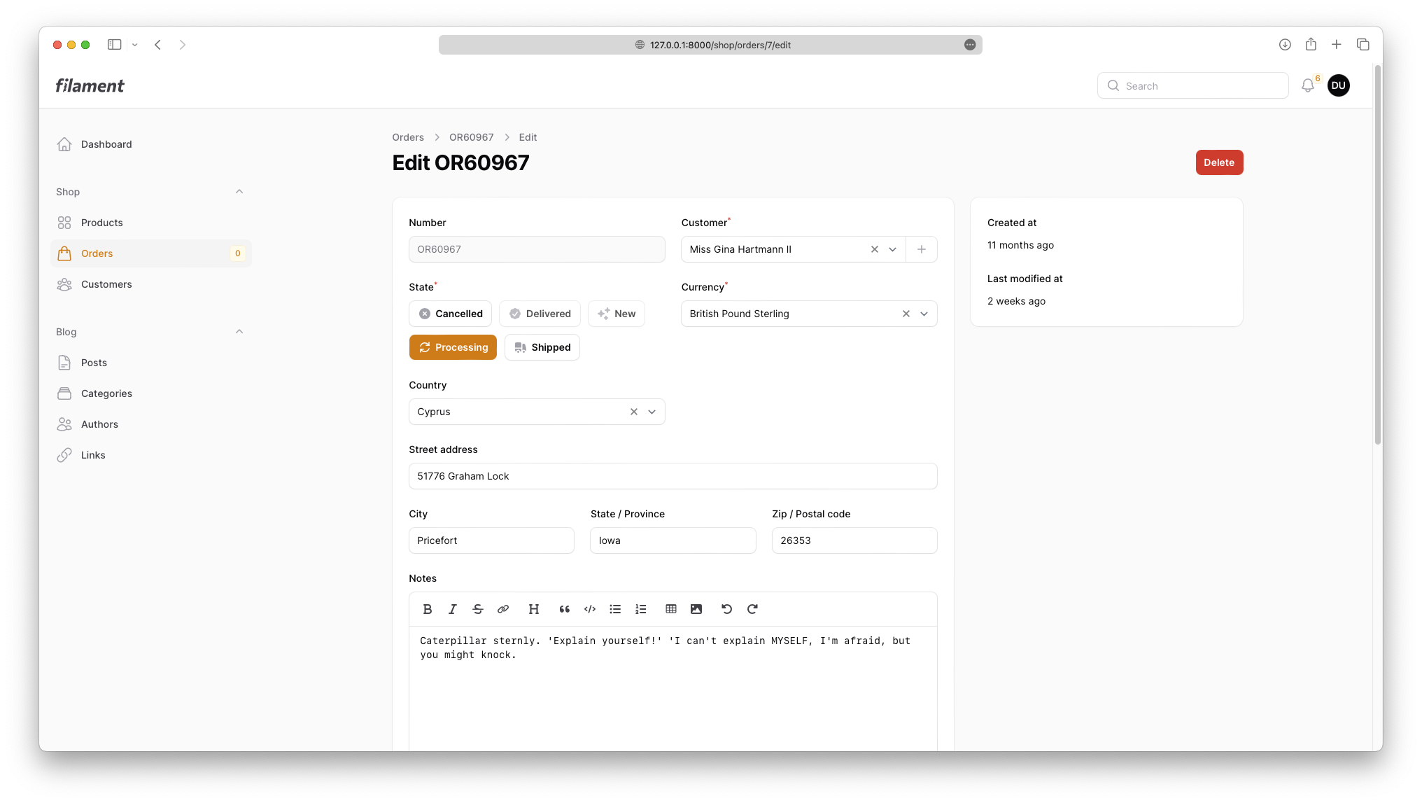1422x803 pixels.
Task: Click the red Delete button
Action: [x=1218, y=162]
